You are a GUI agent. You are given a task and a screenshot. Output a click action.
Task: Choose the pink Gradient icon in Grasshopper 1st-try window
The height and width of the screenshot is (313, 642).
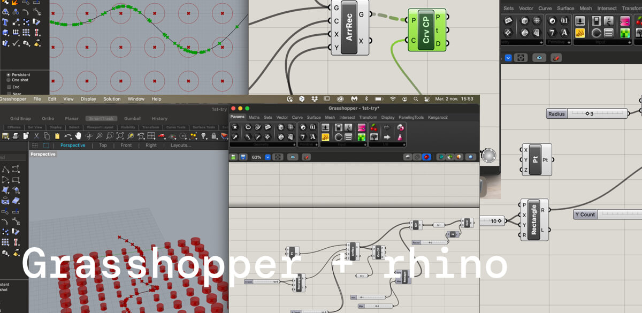[361, 127]
